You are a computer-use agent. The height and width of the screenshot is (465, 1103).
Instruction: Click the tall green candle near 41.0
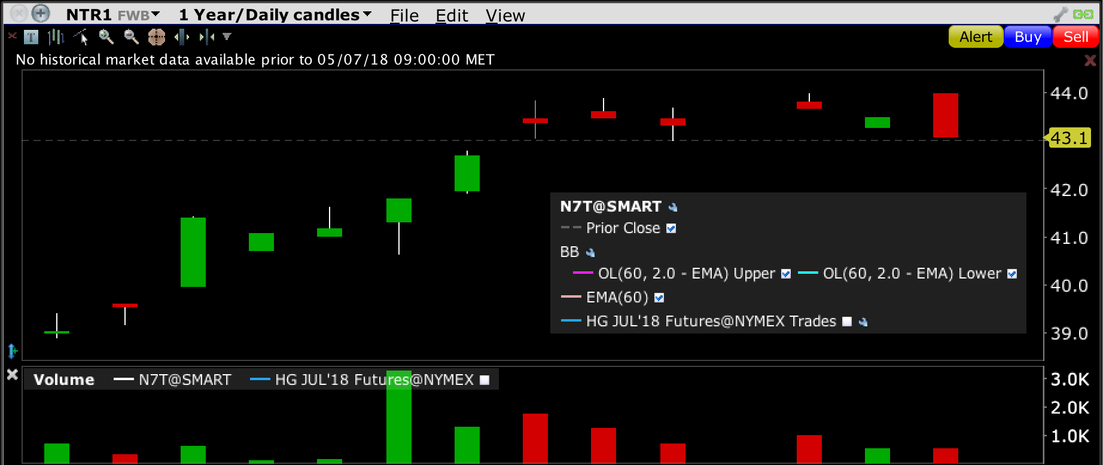[x=193, y=252]
